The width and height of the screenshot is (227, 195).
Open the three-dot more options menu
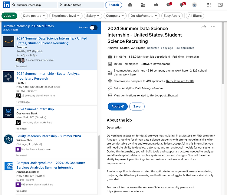click(213, 27)
